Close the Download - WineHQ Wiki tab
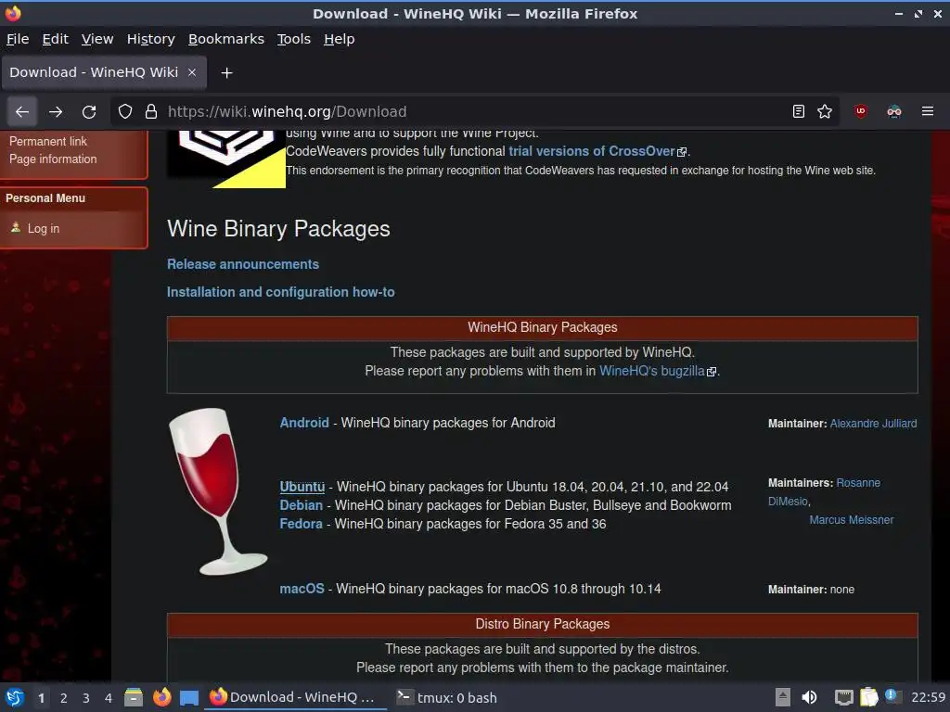950x712 pixels. pos(192,72)
